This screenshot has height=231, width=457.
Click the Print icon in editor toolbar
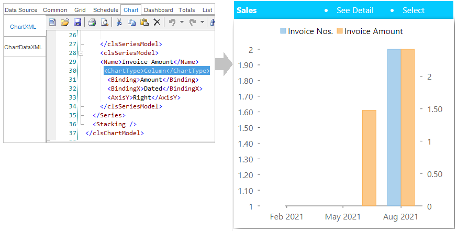click(92, 22)
